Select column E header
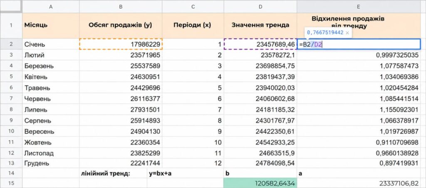Screen dimensions: 426x188 [x=359, y=7]
